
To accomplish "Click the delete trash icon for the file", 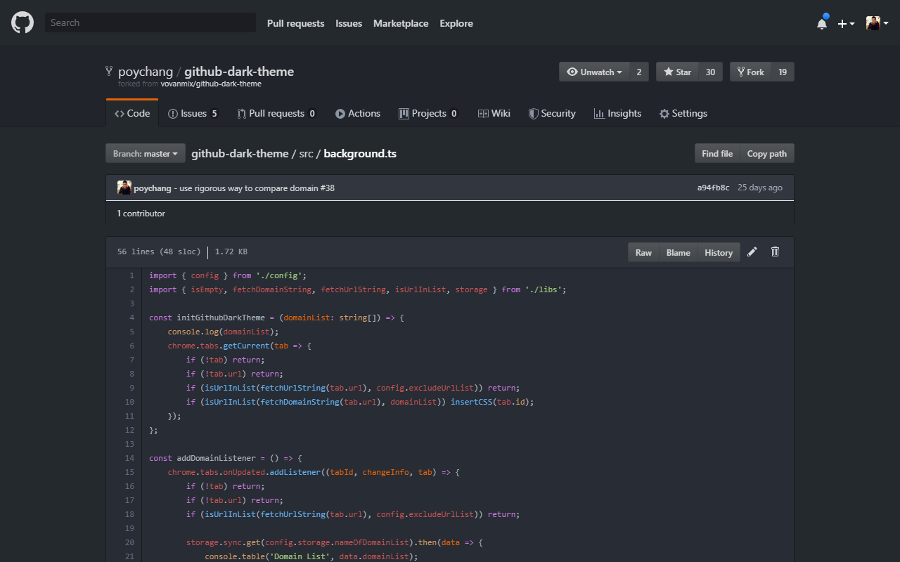I will pyautogui.click(x=775, y=251).
